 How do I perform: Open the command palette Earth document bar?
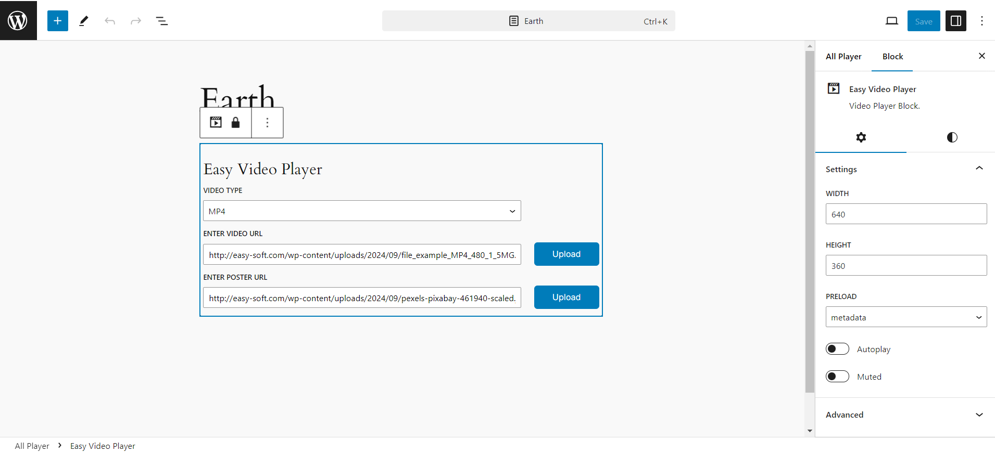point(528,21)
